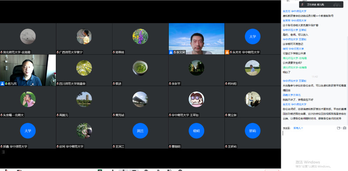Select 杨九民's video tile

pyautogui.click(x=28, y=70)
